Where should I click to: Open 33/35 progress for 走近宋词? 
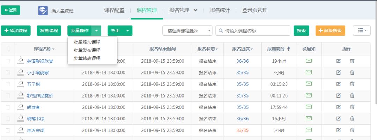pos(242,130)
